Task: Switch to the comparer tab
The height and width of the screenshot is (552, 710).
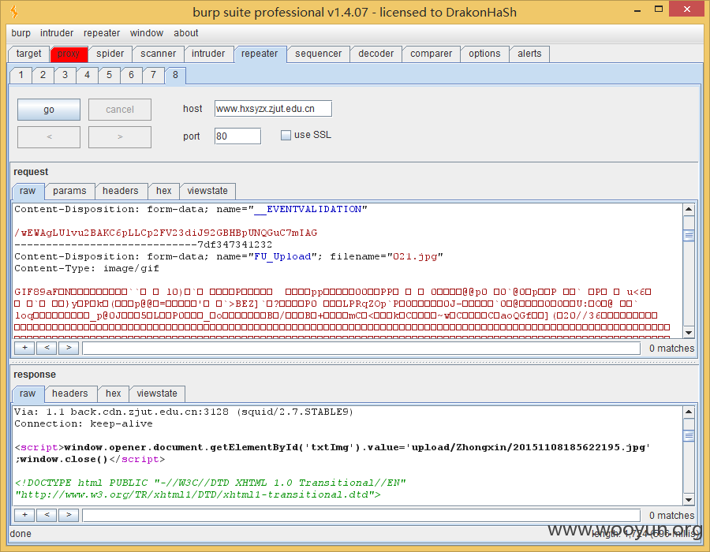Action: tap(431, 54)
